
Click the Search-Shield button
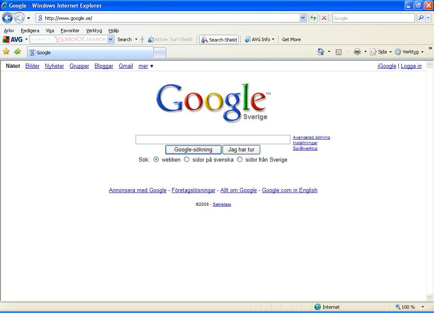219,39
